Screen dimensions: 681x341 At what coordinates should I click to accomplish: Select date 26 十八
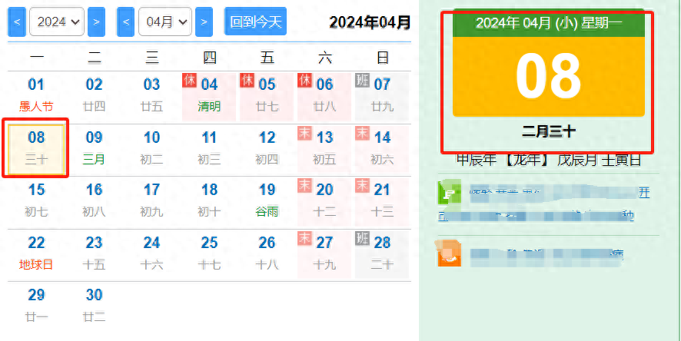pos(267,254)
